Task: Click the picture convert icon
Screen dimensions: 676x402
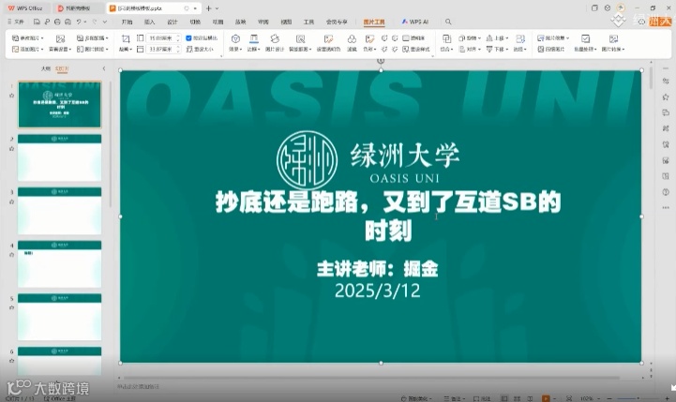Action: (613, 38)
